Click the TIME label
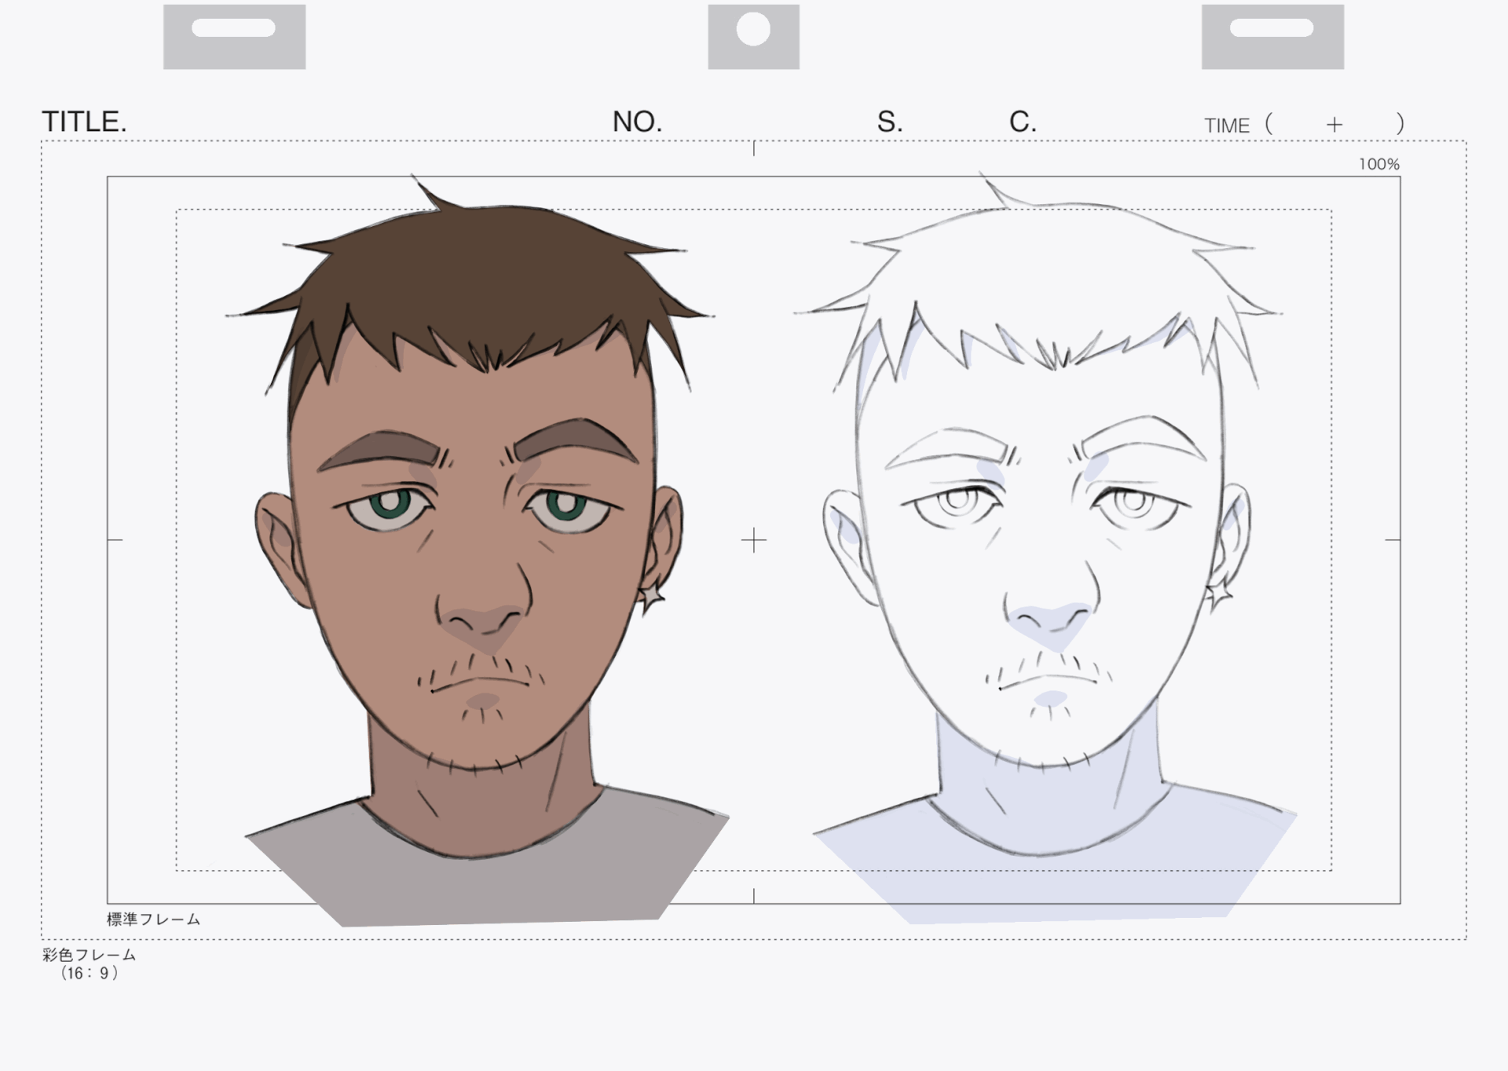The width and height of the screenshot is (1508, 1071). [1226, 126]
